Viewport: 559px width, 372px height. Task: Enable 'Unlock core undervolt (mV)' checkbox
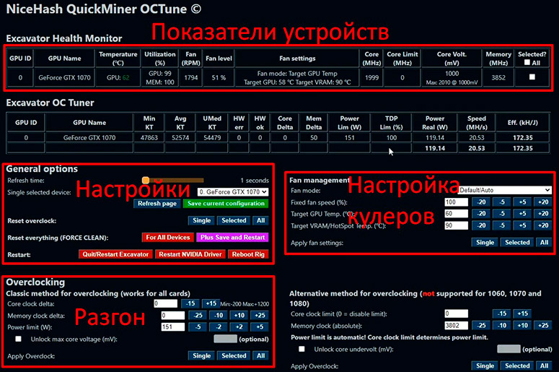(301, 349)
